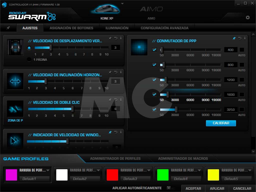Uncheck the 400 DPI level checkbox
Viewport: 256px width, 192px height.
point(154,50)
